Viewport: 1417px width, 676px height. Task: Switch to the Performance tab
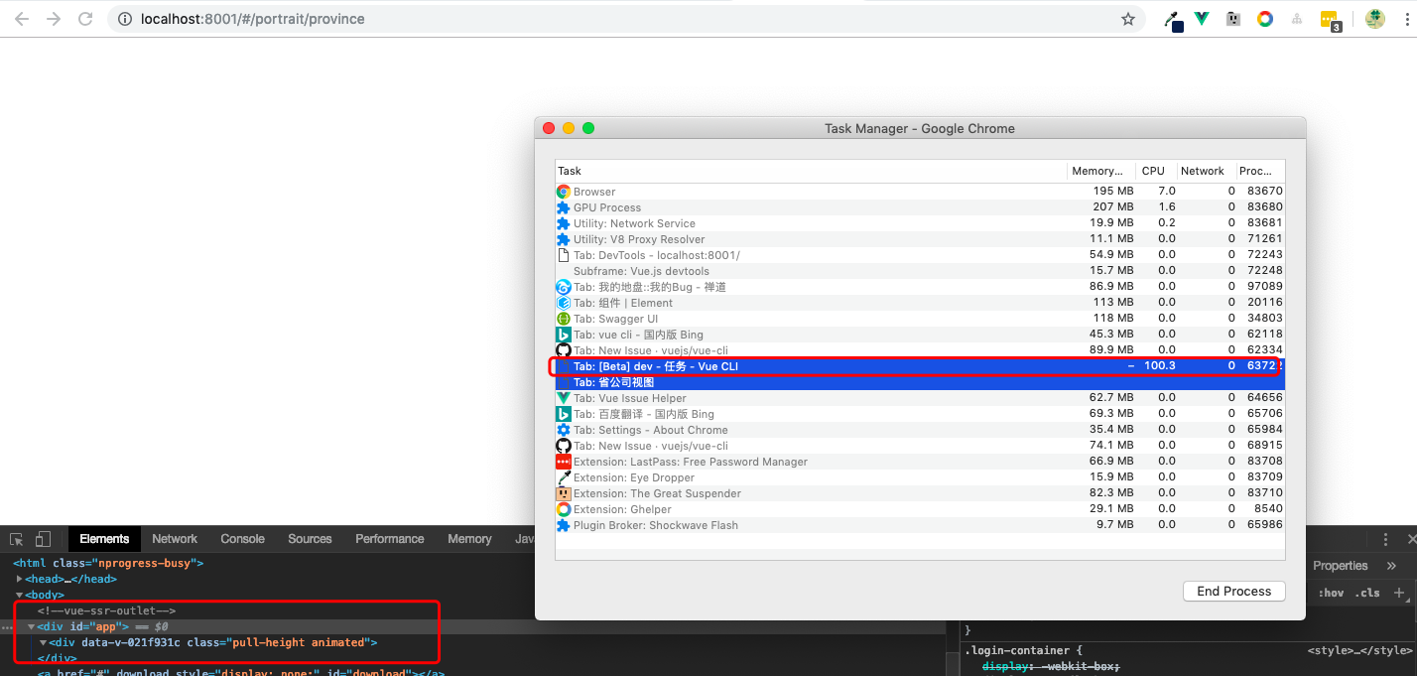click(x=390, y=539)
